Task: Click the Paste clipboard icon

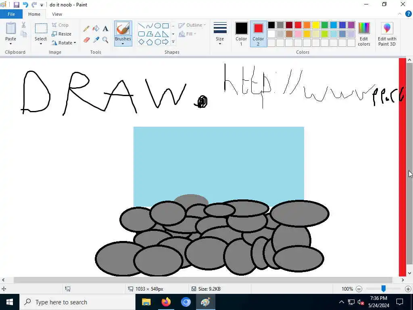Action: coord(11,29)
